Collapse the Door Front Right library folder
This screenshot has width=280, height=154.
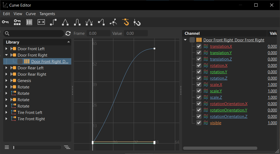click(6, 55)
